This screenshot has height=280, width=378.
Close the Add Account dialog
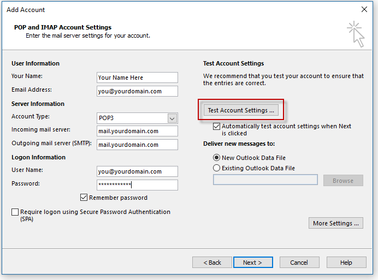pos(364,9)
